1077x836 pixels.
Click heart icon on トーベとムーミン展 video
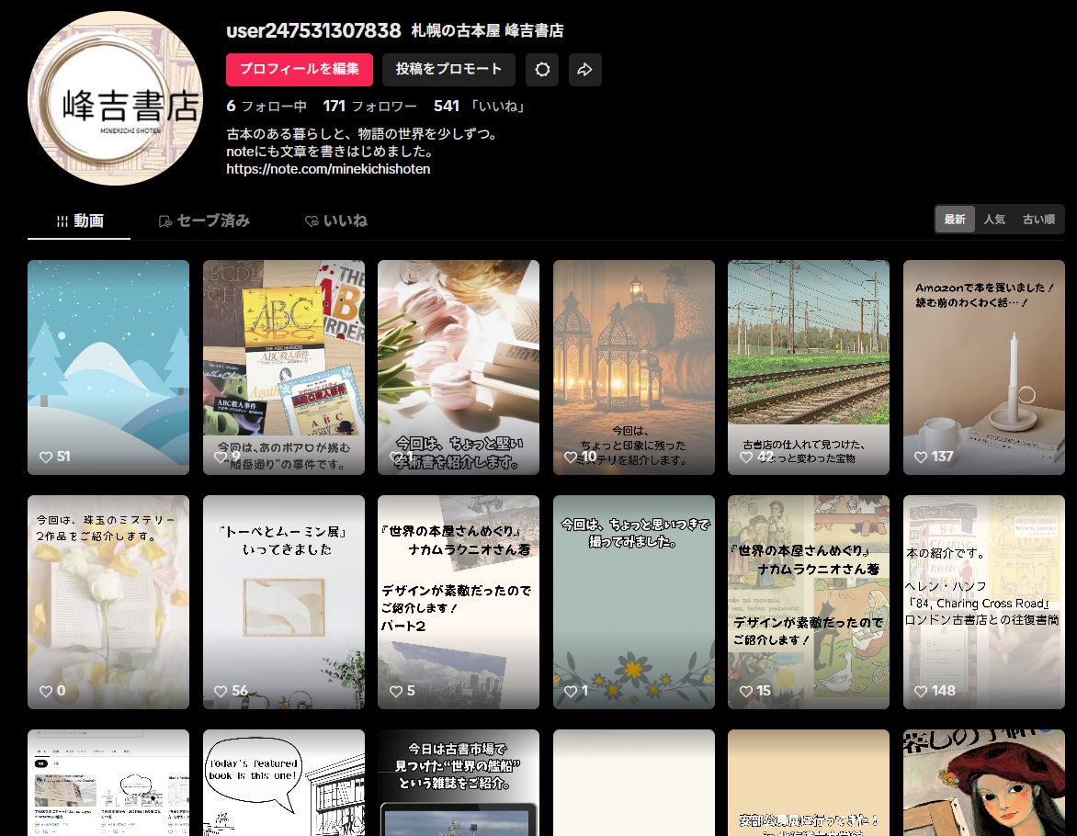pos(221,691)
